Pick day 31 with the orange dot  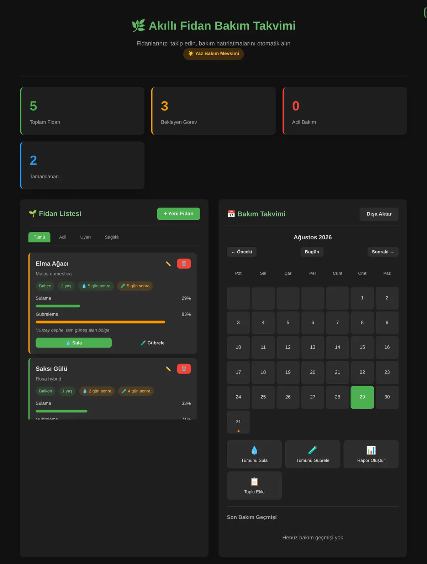[238, 422]
